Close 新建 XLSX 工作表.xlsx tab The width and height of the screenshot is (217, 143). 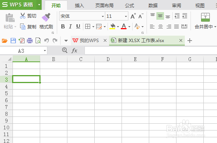click(181, 41)
